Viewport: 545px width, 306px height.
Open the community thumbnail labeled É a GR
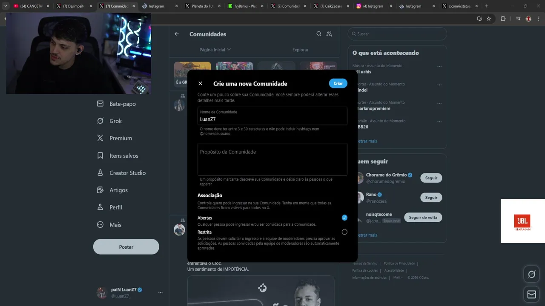click(x=192, y=74)
